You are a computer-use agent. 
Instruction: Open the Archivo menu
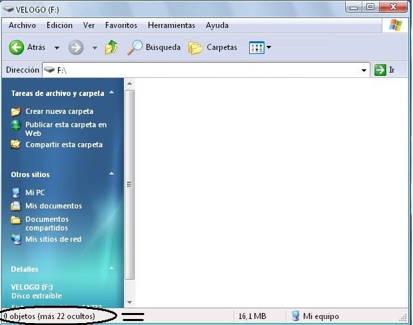coord(23,25)
